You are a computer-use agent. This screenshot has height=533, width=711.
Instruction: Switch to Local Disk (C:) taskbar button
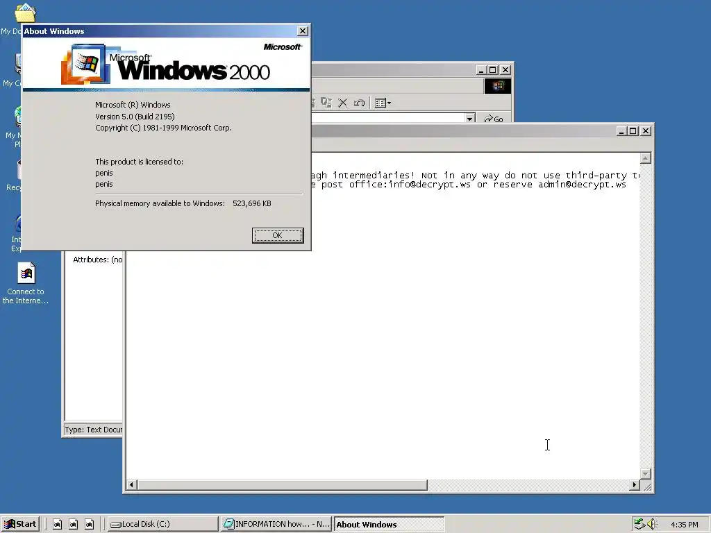point(162,525)
